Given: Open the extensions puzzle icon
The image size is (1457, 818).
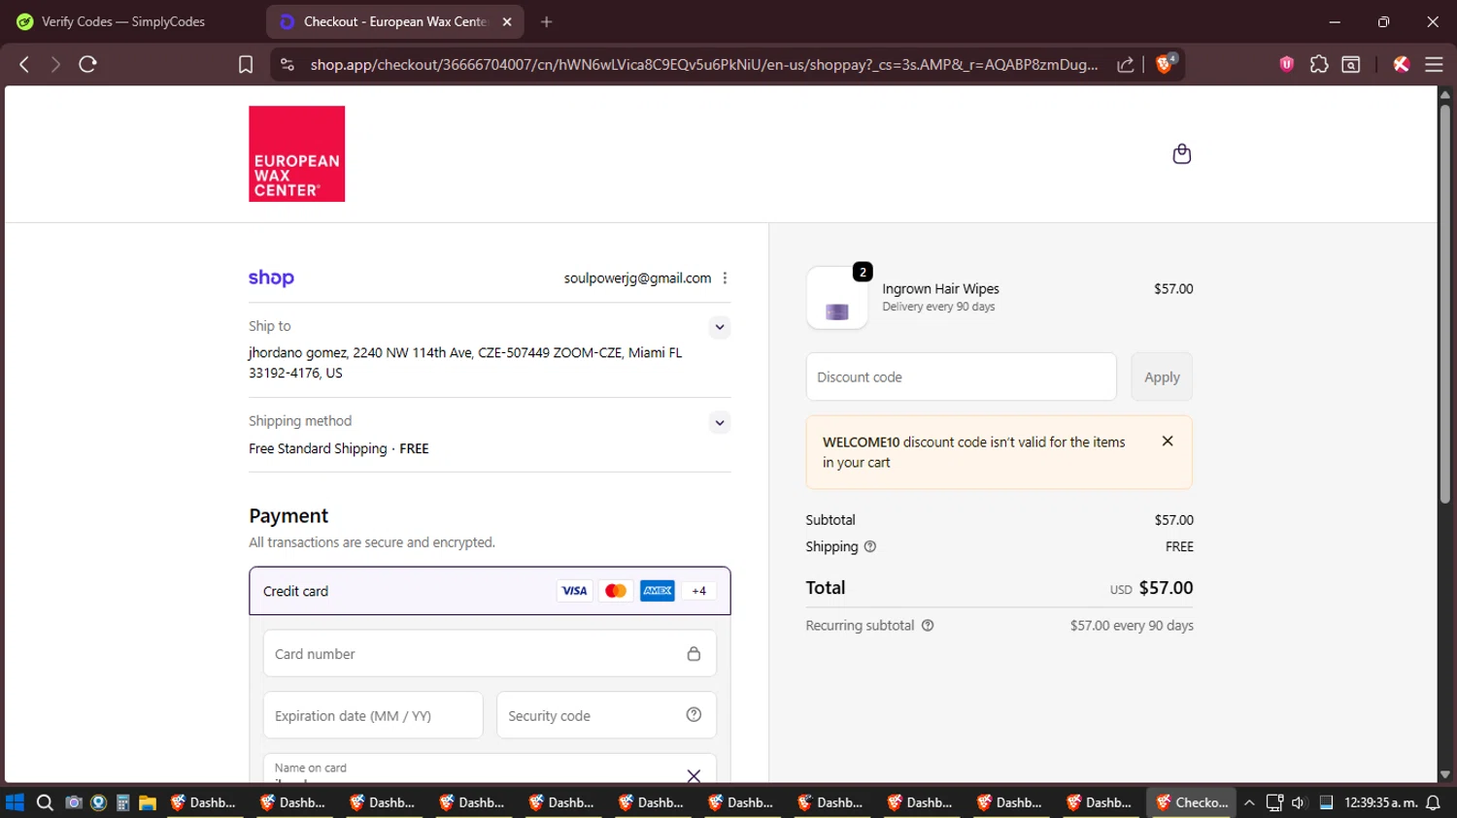Looking at the screenshot, I should [x=1319, y=64].
